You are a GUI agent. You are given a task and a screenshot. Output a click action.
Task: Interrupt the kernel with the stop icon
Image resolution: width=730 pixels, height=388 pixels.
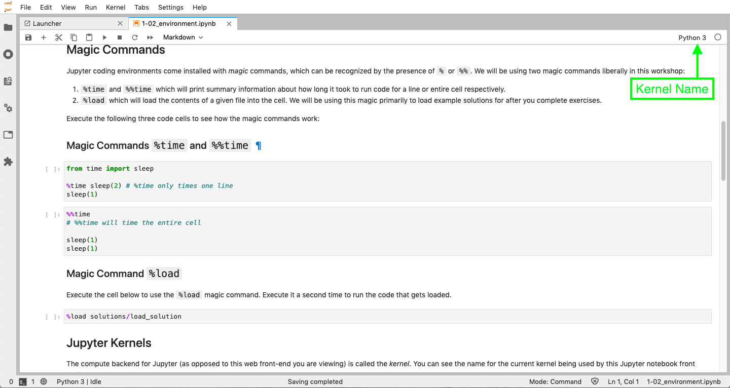[x=120, y=37]
